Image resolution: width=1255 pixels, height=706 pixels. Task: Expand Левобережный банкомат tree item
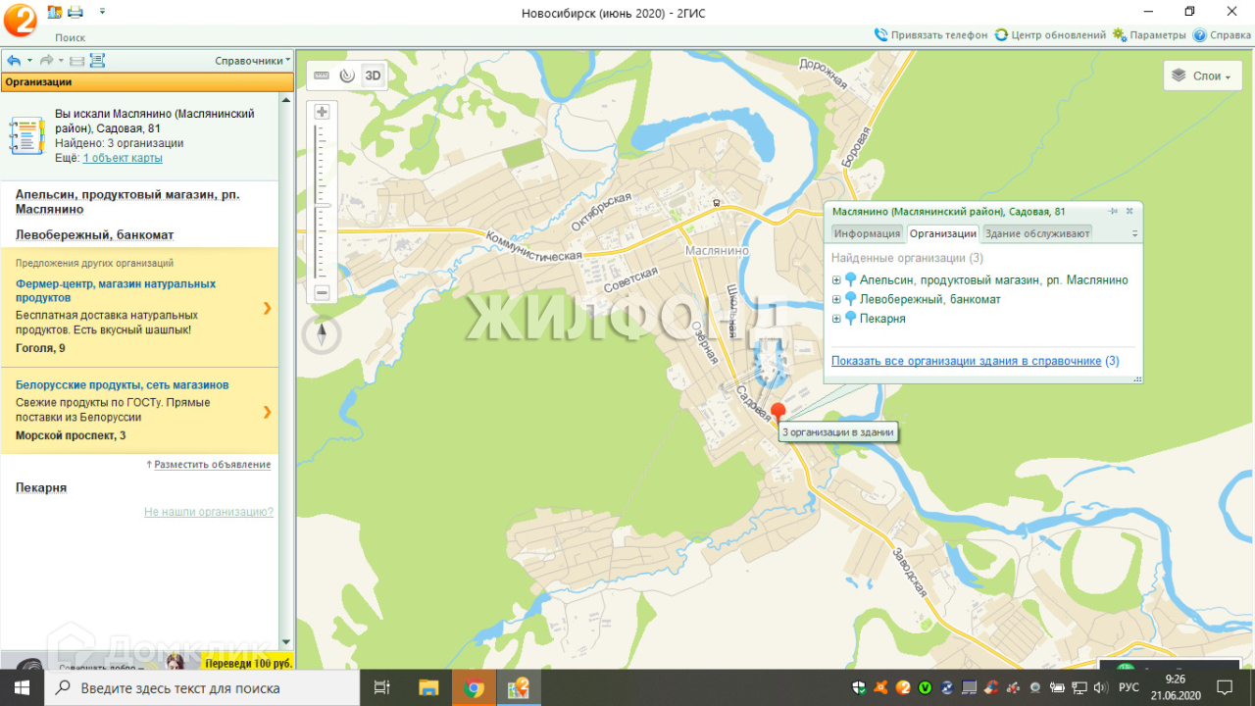(836, 299)
